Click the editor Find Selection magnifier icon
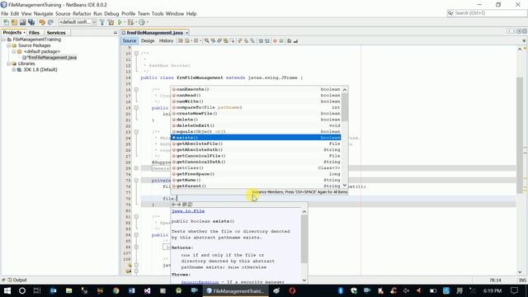This screenshot has height=297, width=528. point(207,40)
